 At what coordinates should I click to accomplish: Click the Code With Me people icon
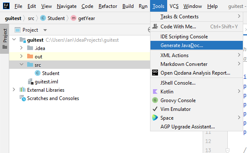(155, 26)
